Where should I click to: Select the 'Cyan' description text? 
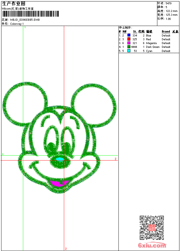click(x=149, y=51)
